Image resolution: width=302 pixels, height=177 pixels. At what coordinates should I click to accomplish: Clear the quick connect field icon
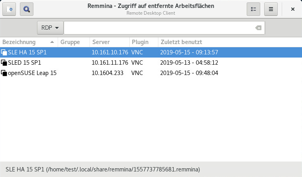click(259, 28)
